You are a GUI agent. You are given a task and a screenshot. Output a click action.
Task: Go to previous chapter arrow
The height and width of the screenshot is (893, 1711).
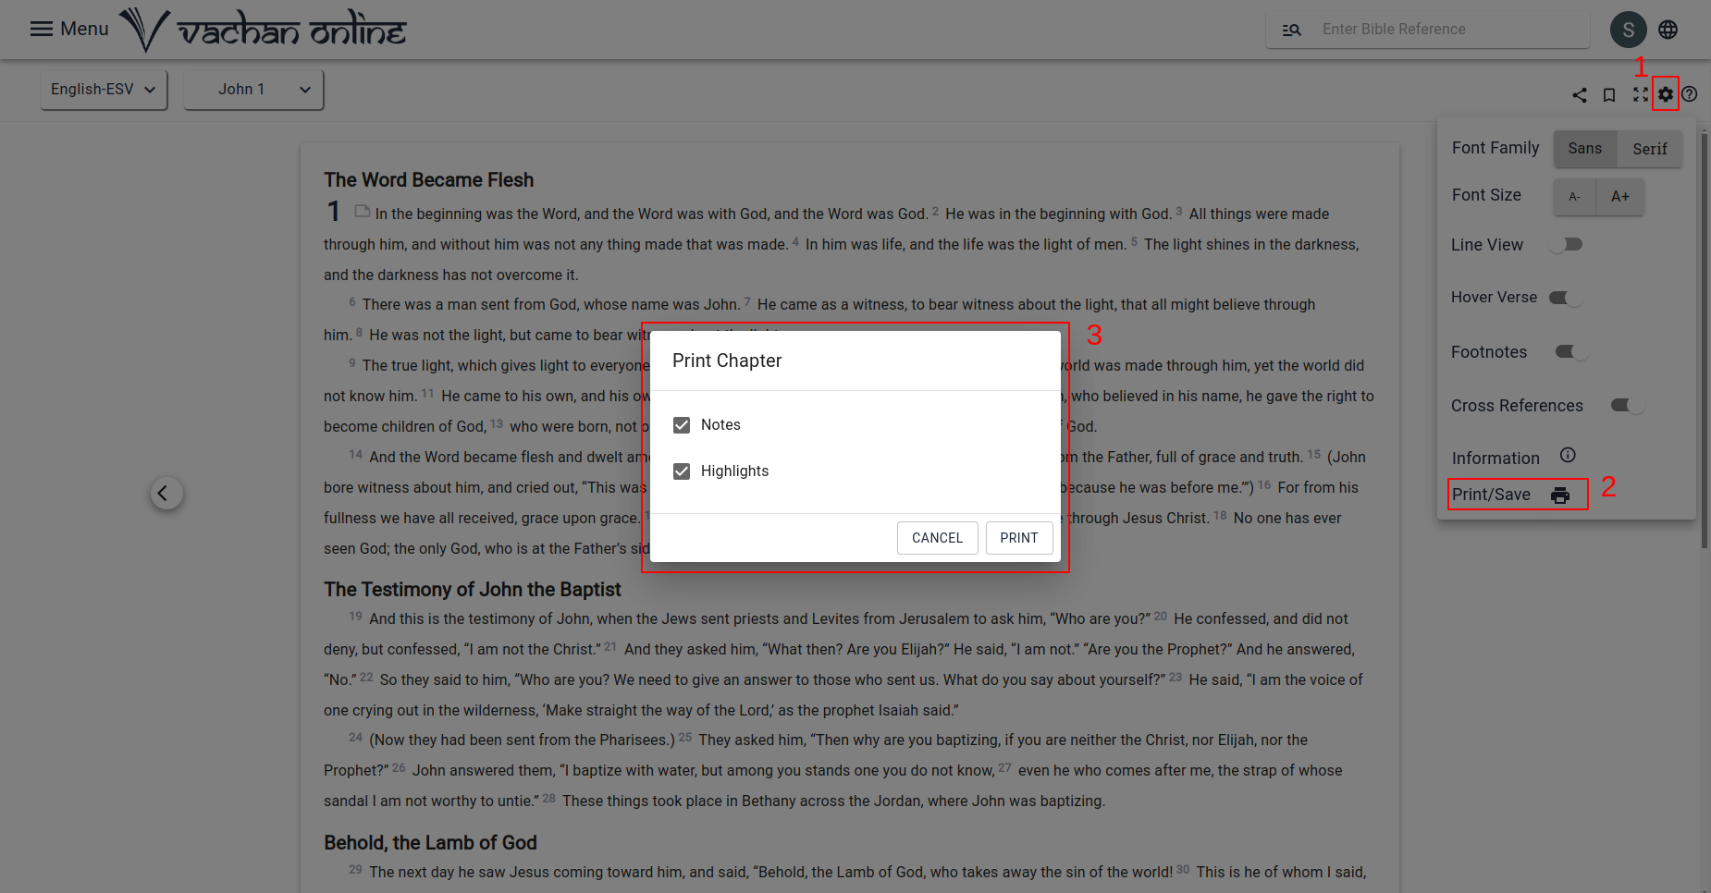tap(166, 493)
